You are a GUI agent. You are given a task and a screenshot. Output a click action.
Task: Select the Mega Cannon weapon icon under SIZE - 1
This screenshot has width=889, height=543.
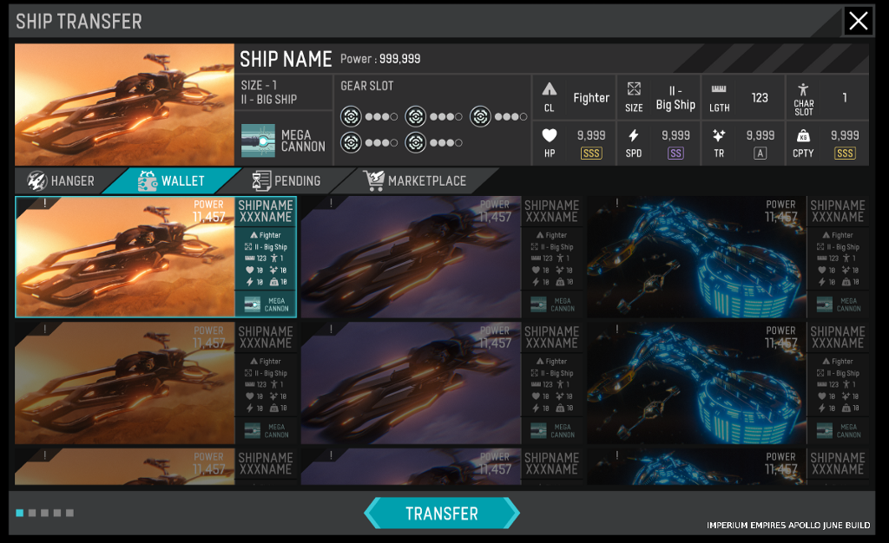tap(258, 140)
